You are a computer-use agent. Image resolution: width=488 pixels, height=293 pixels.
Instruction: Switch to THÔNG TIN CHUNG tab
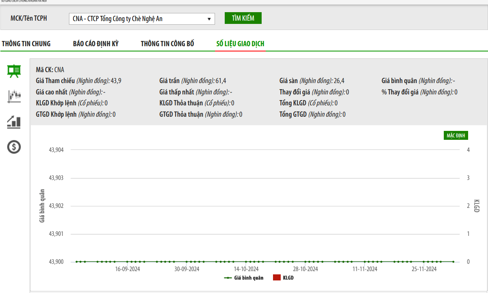pos(26,44)
